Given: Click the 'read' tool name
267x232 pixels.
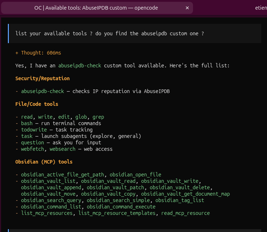Looking at the screenshot, I should 27,117.
